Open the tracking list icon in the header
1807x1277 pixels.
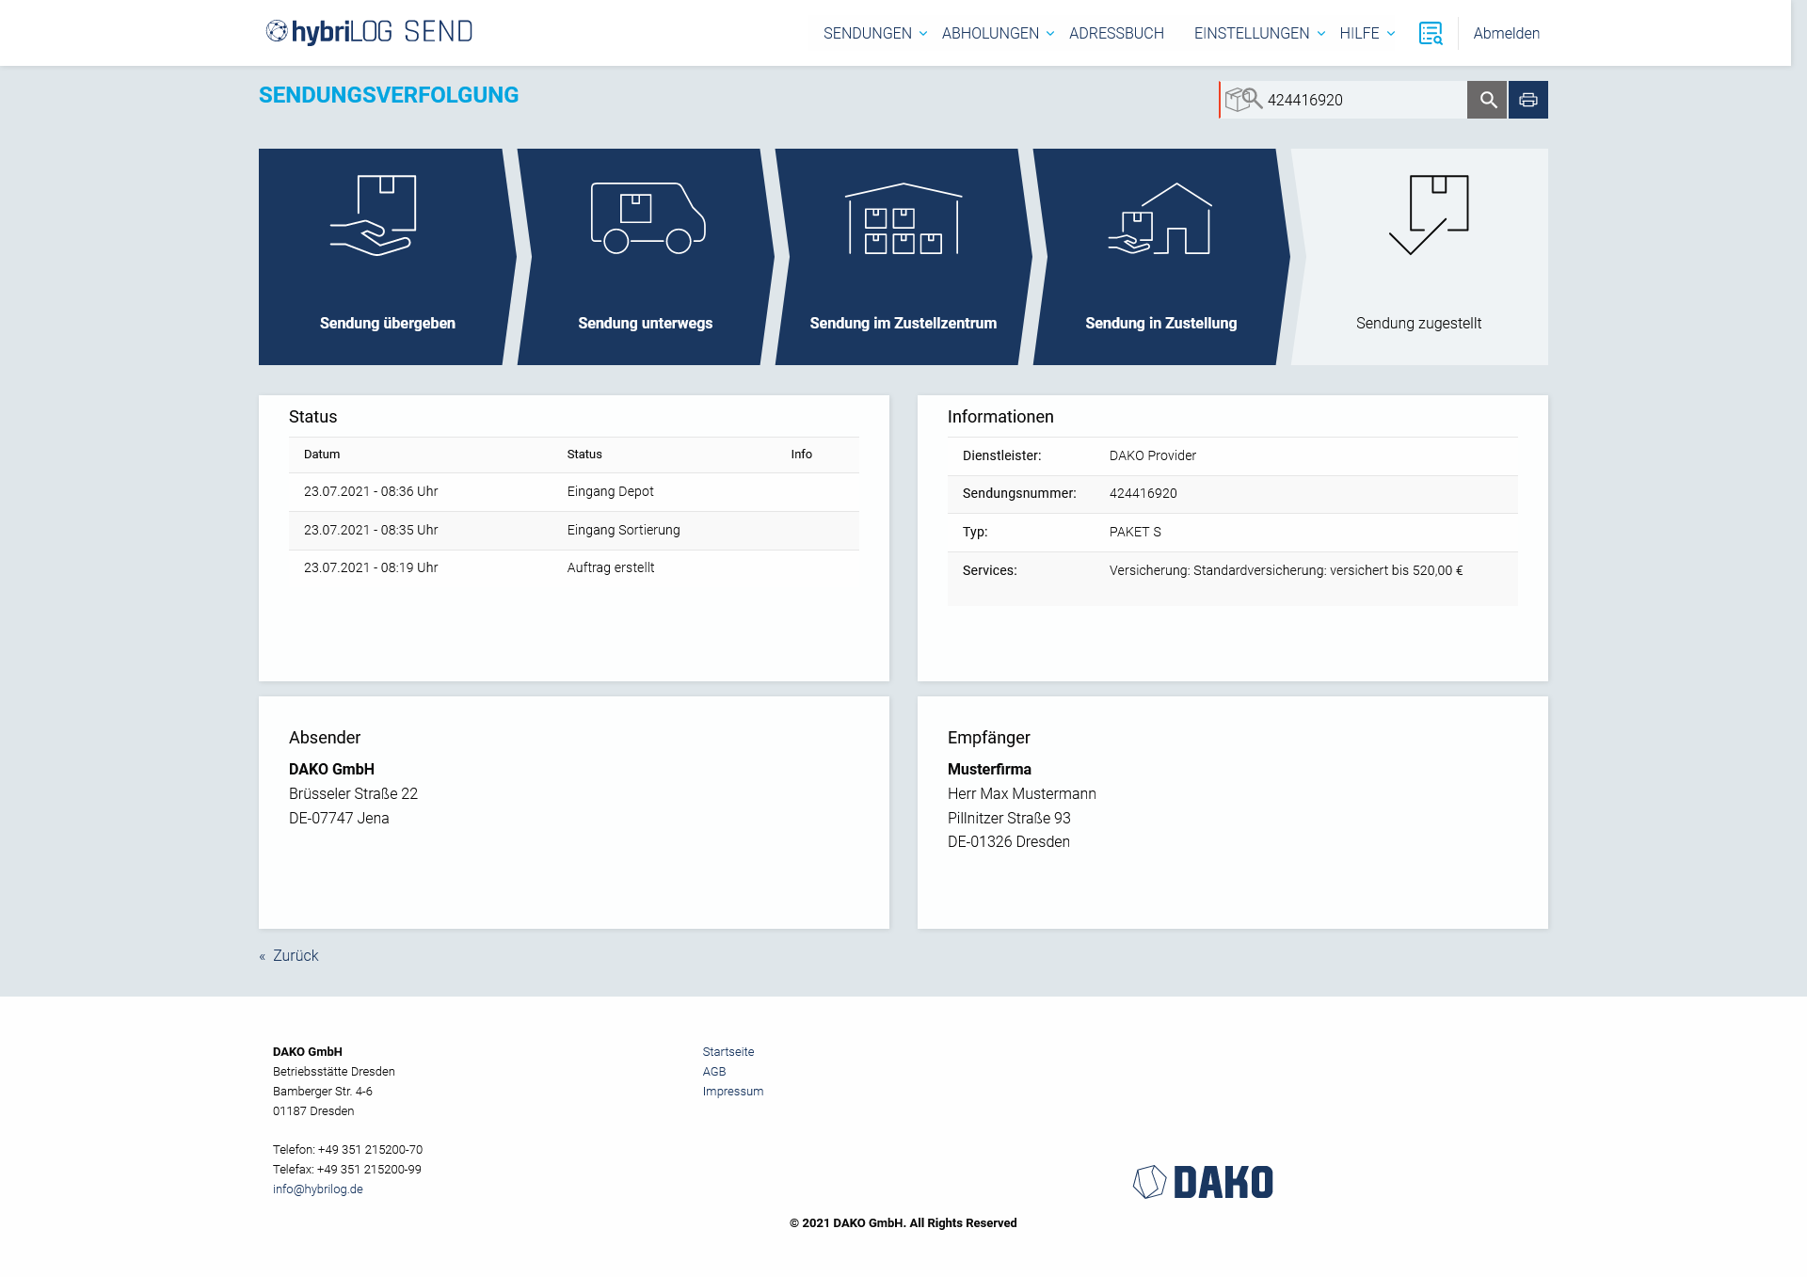1431,33
